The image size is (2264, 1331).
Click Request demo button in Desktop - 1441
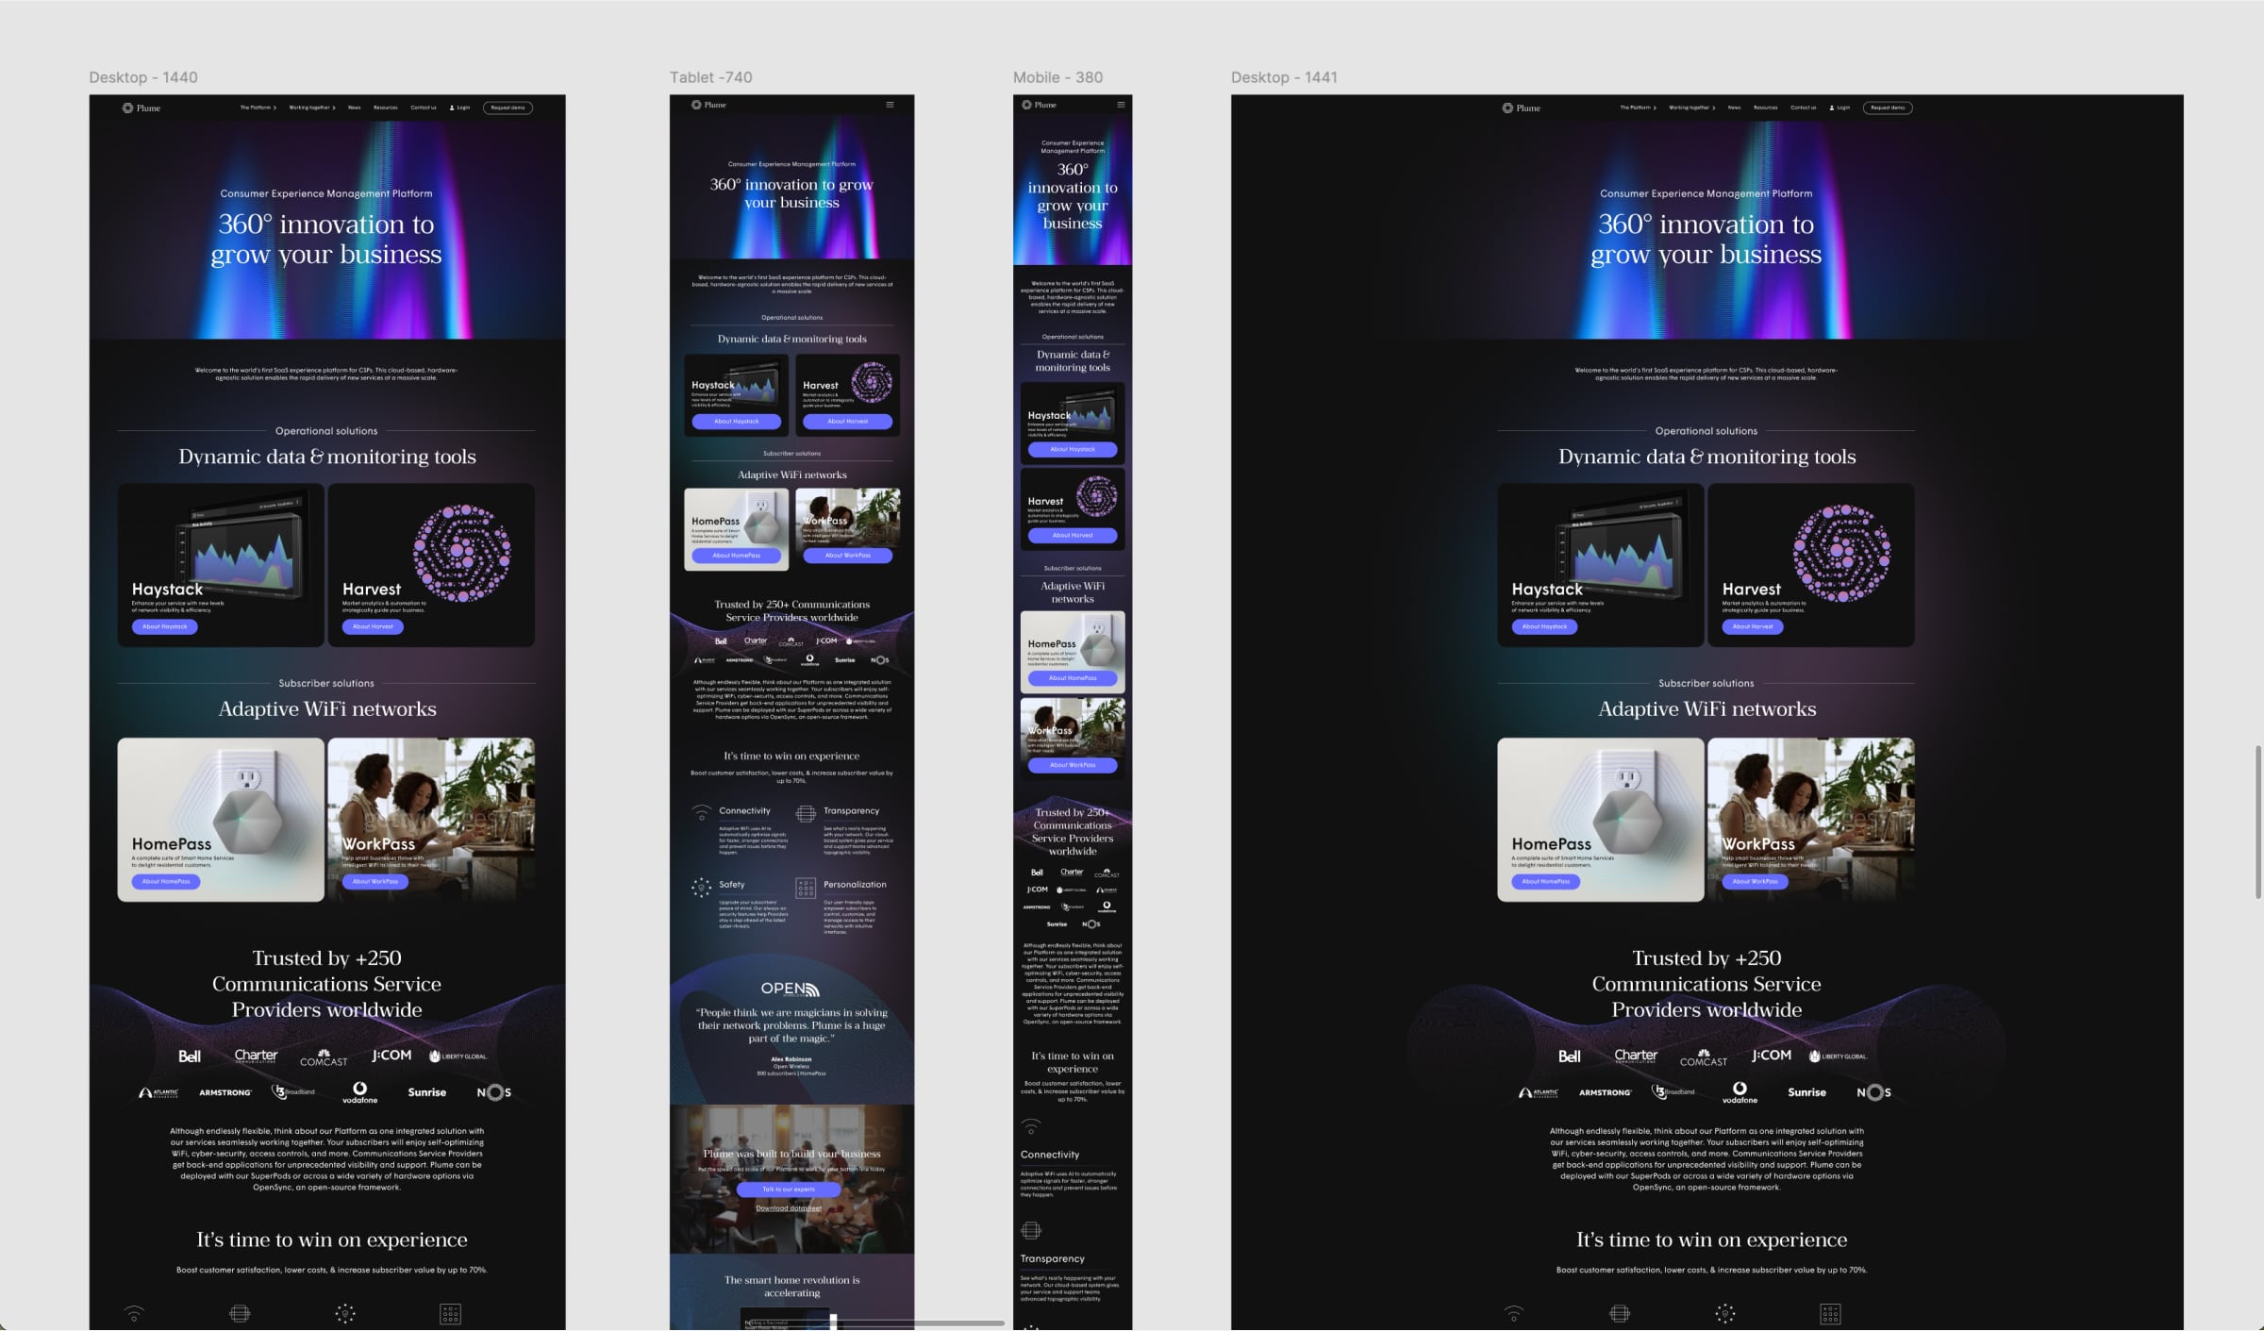1888,108
